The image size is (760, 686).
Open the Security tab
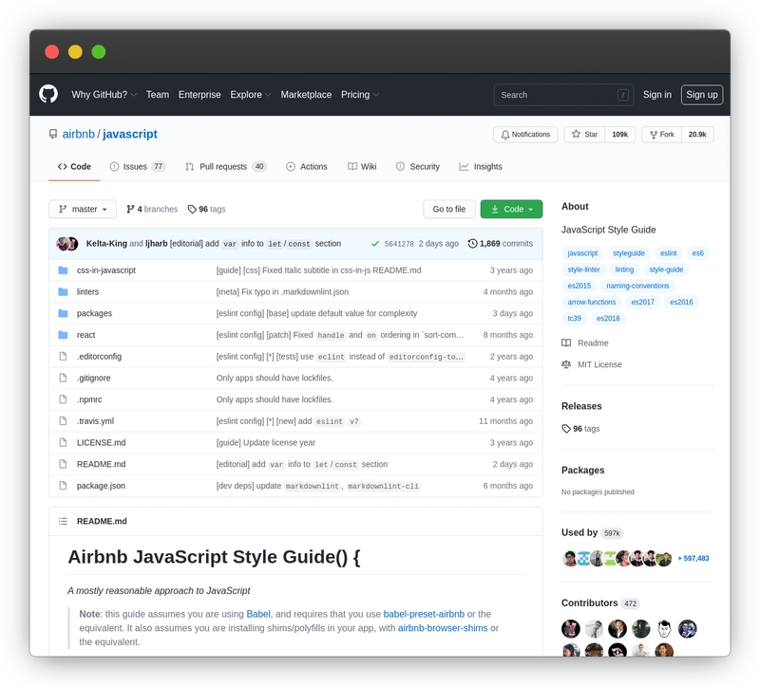418,167
